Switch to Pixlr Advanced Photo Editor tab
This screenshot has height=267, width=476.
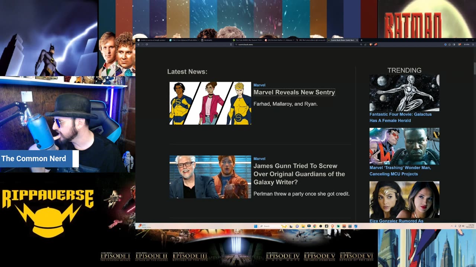[184, 40]
